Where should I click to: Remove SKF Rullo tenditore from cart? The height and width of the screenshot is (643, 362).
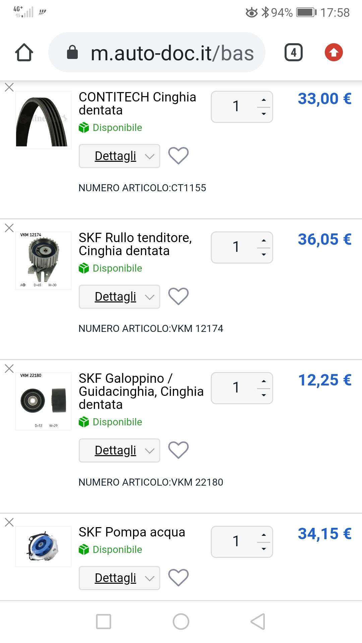coord(9,228)
